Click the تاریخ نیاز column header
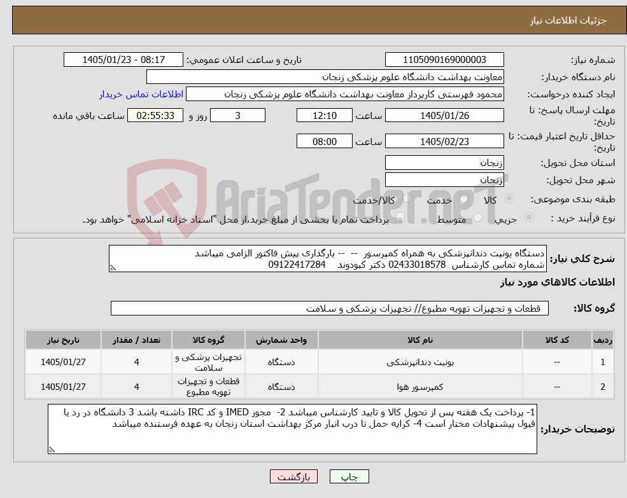This screenshot has width=627, height=498. [63, 340]
